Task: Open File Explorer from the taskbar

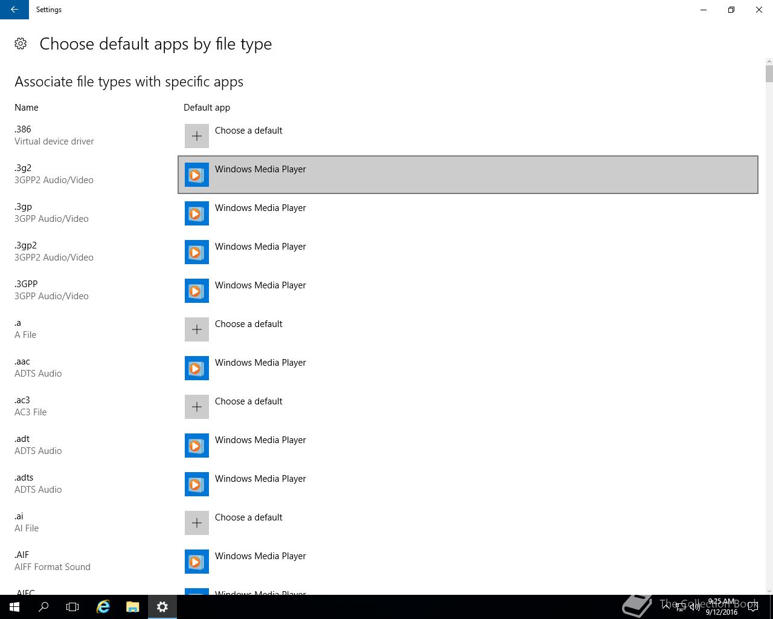Action: (x=133, y=607)
